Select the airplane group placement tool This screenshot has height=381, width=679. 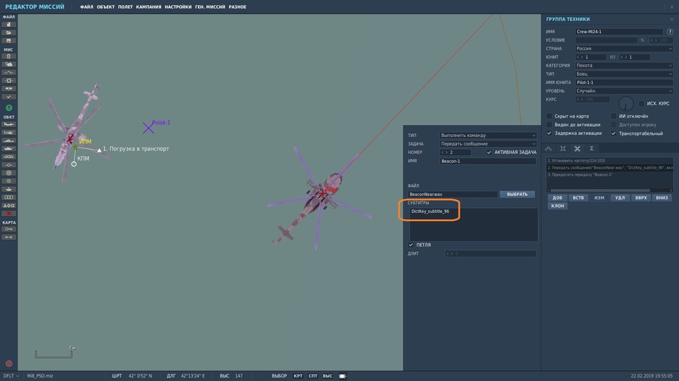point(9,124)
